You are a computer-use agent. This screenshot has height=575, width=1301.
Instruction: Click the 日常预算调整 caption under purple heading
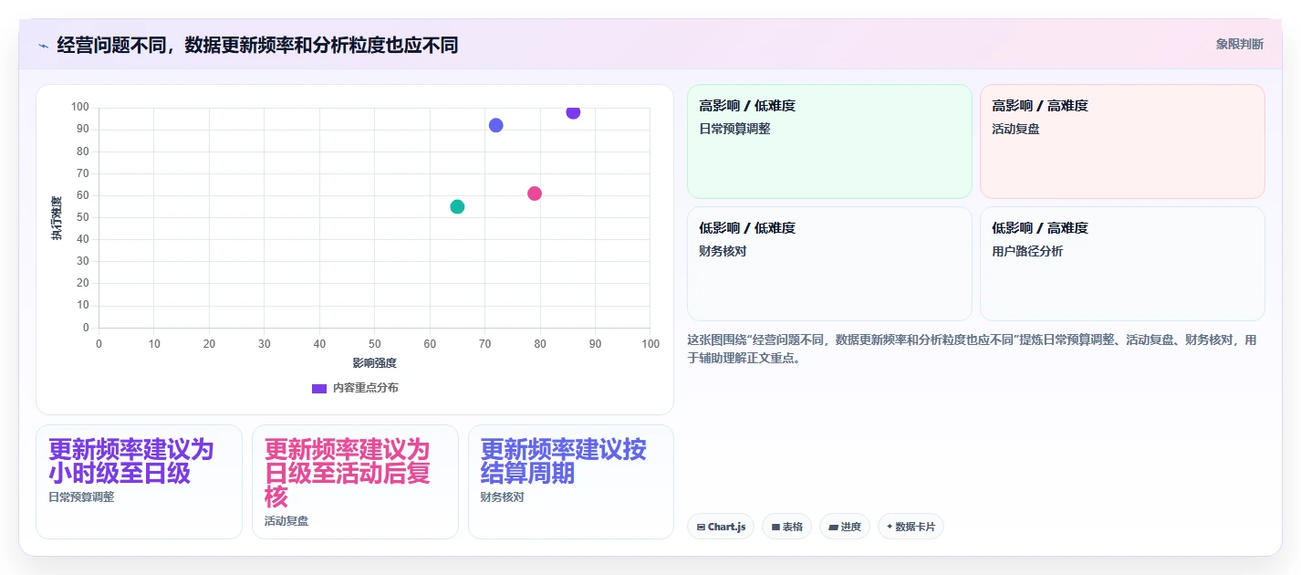pos(81,497)
